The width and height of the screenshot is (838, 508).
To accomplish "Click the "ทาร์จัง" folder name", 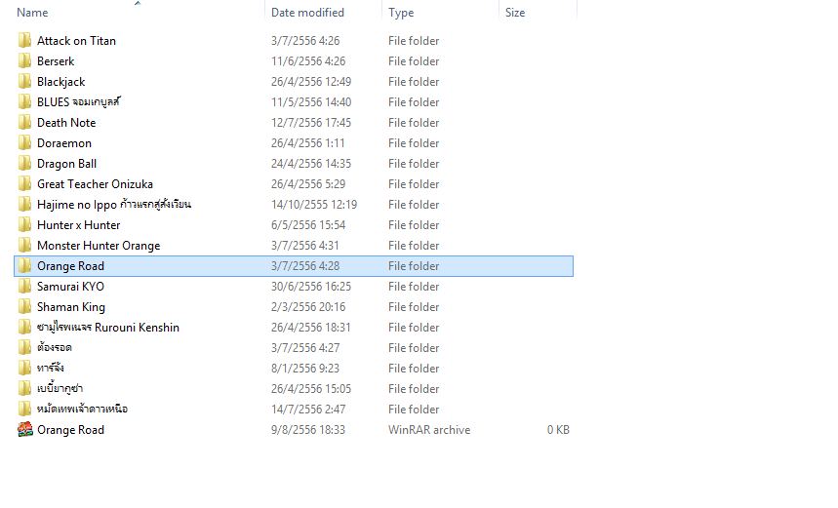I will click(x=51, y=368).
